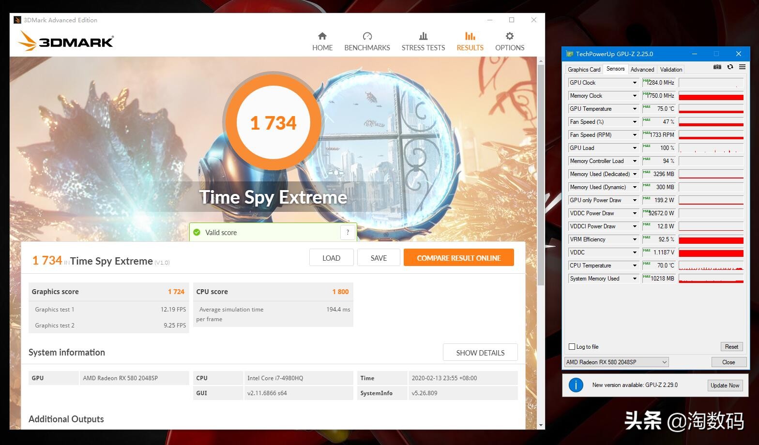Switch to the Graphics Card tab in GPU-Z
Viewport: 759px width, 445px height.
coord(584,70)
